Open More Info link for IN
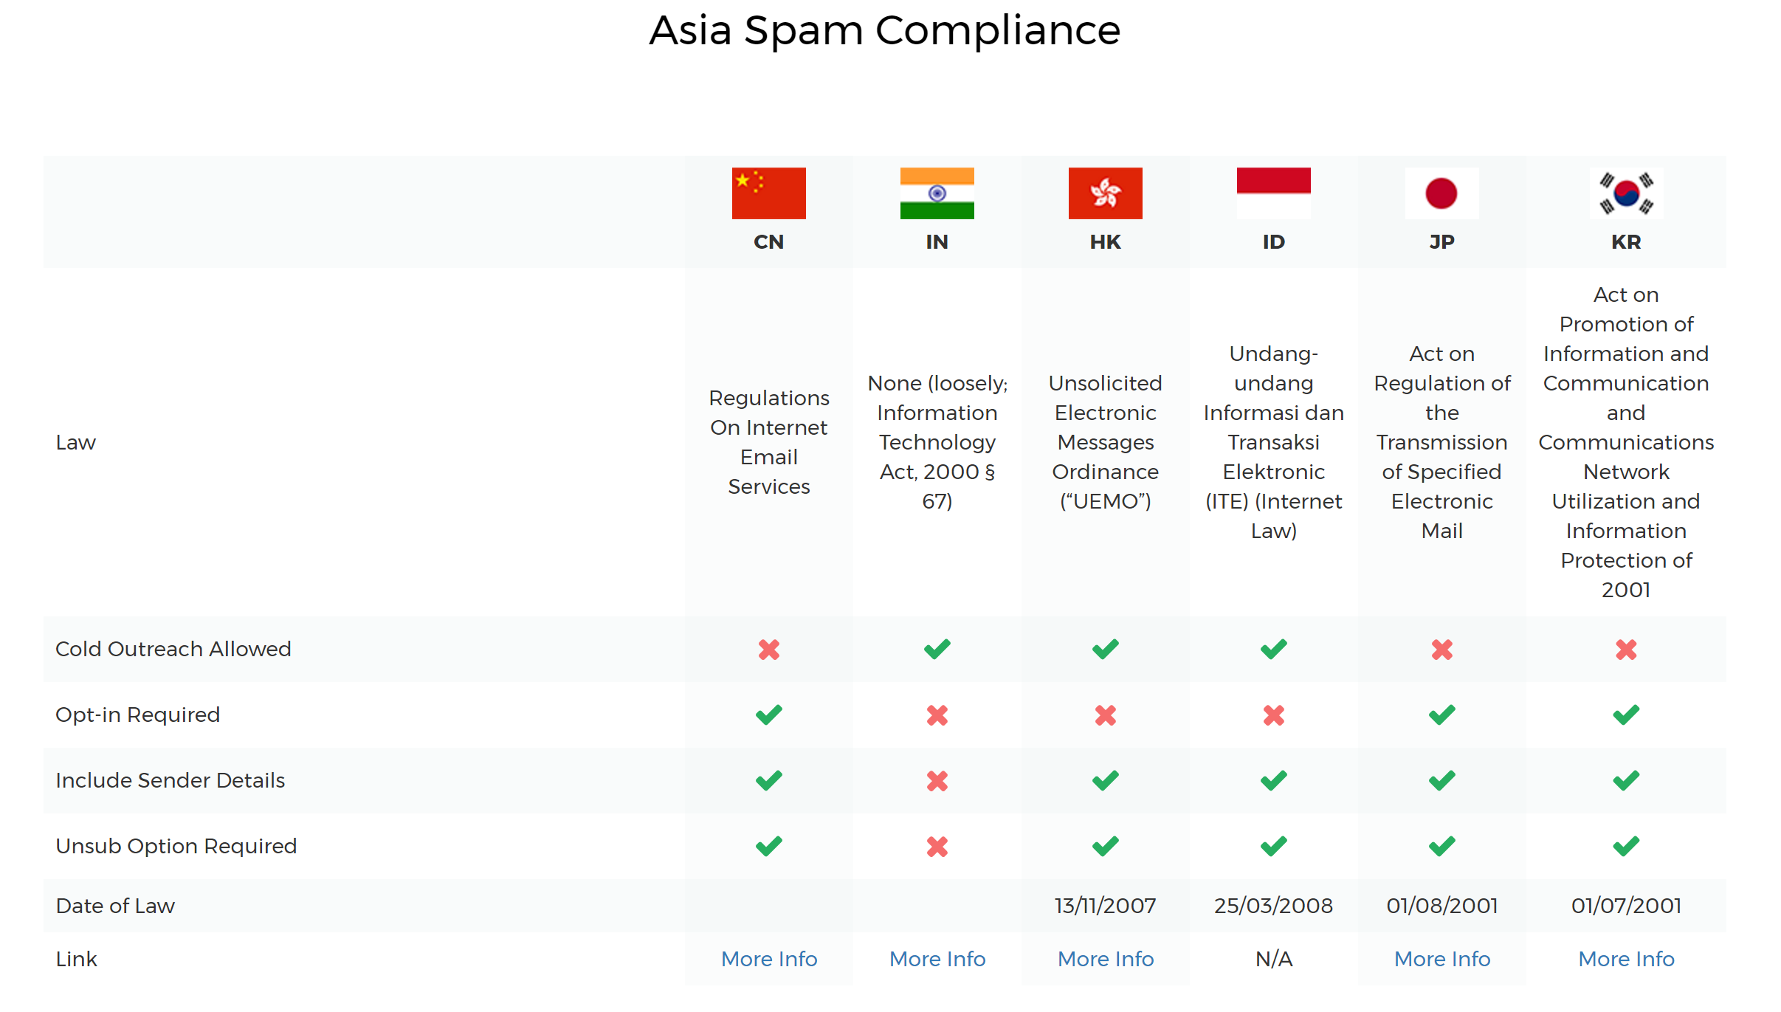 point(937,959)
